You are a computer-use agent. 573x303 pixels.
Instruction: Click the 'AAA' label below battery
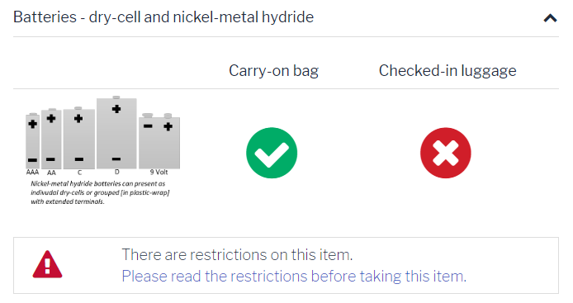(x=32, y=173)
